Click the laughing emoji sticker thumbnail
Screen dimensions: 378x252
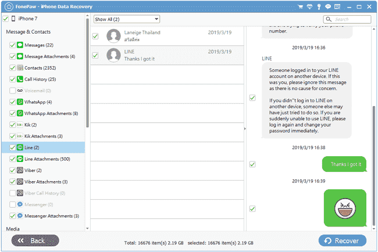(x=345, y=208)
